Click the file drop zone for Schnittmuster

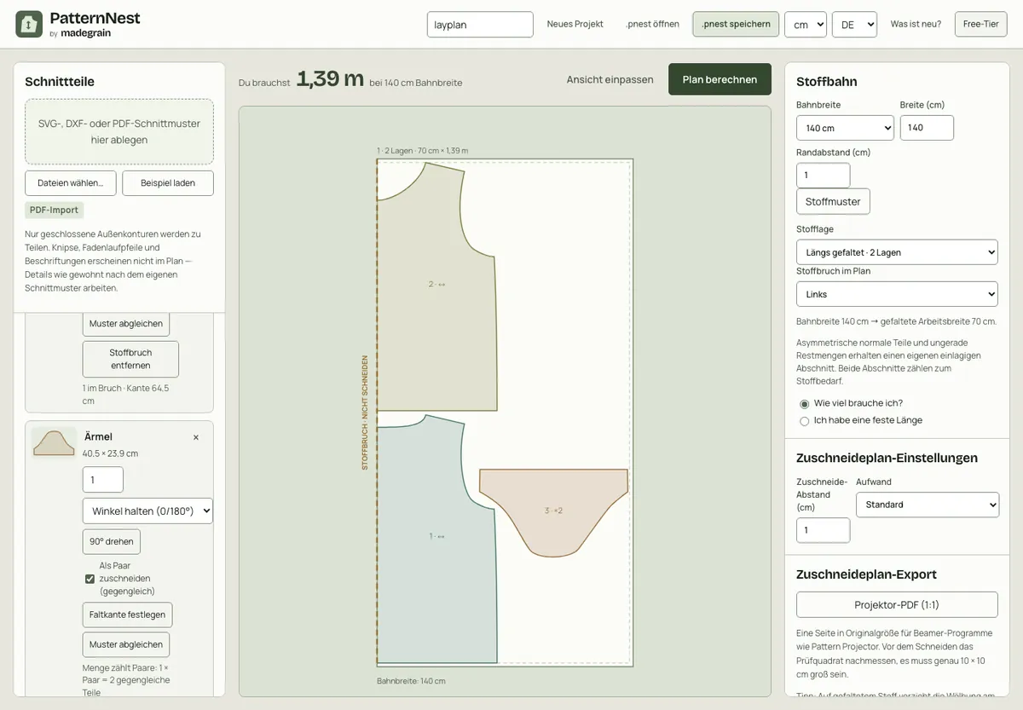119,131
